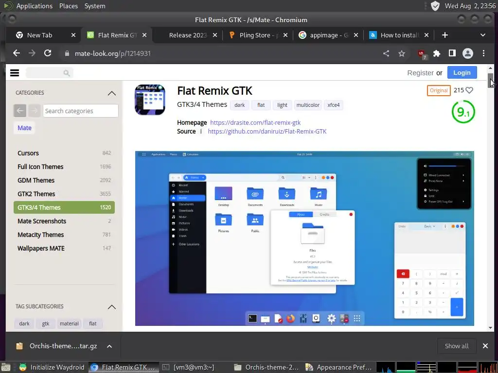498x373 pixels.
Task: Select the gtk subcategory tag
Action: click(x=45, y=323)
